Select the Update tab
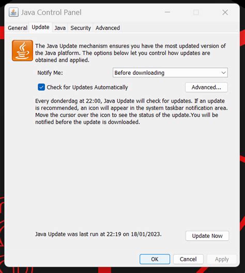 (x=40, y=27)
